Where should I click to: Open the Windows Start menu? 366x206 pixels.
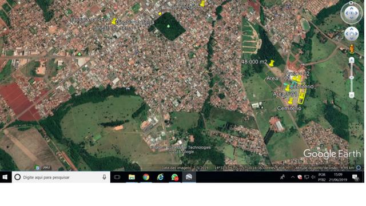[5, 177]
